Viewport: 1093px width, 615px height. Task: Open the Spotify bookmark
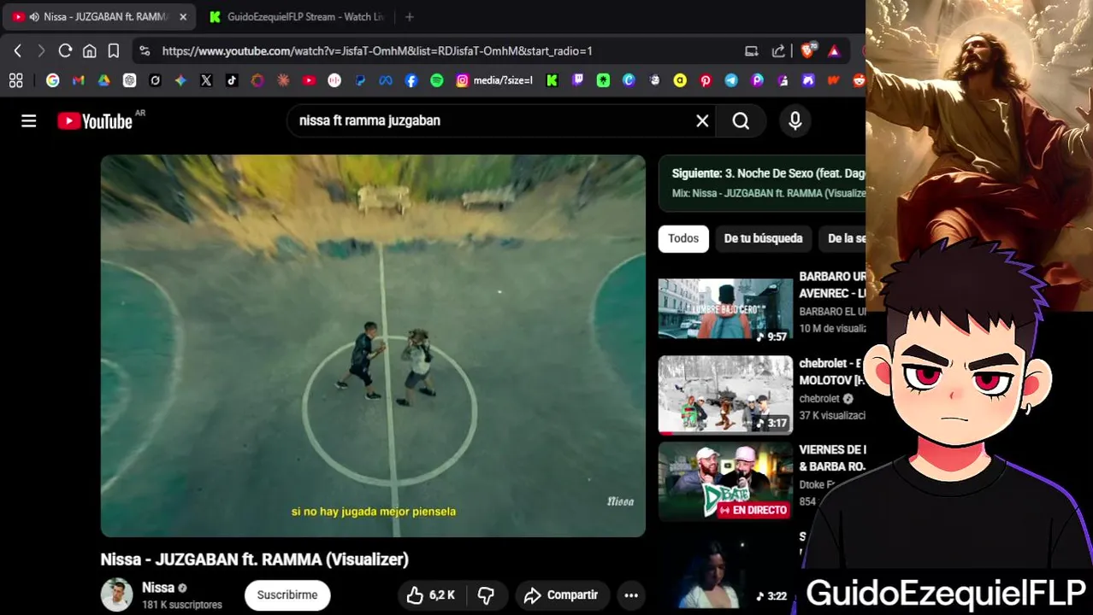pyautogui.click(x=437, y=80)
